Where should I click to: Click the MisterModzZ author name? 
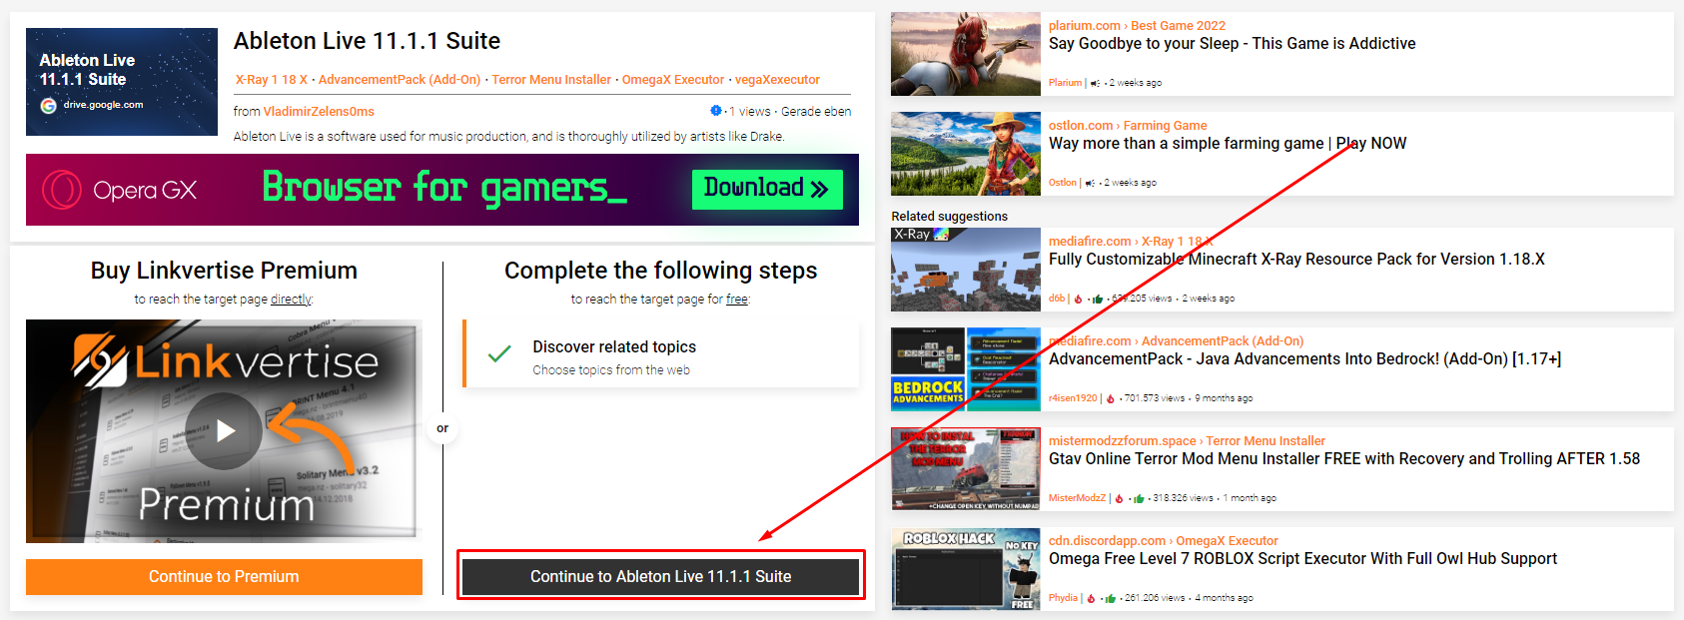[1078, 498]
